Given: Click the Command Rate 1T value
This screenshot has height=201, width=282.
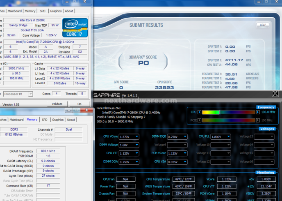Looking at the screenshot, I should click(48, 186).
